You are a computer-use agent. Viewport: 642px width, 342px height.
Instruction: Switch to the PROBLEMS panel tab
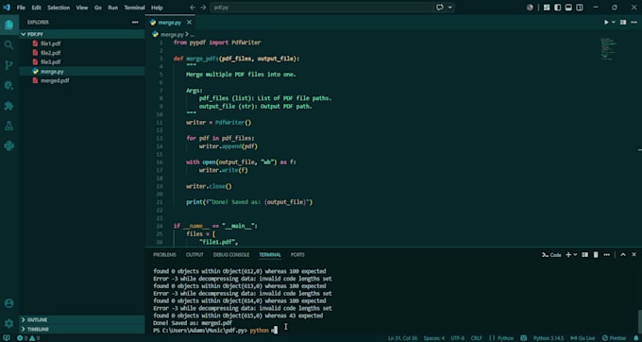click(x=164, y=255)
